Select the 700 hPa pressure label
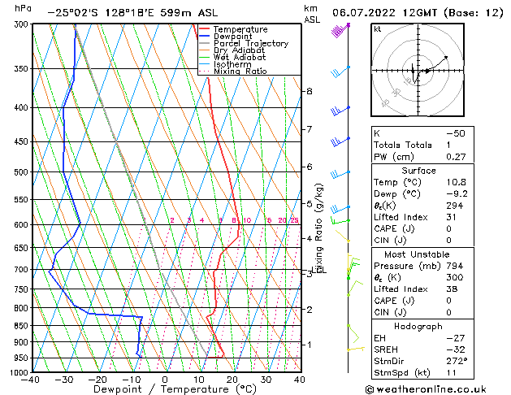 (x=23, y=270)
